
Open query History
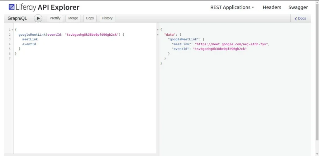pyautogui.click(x=107, y=18)
